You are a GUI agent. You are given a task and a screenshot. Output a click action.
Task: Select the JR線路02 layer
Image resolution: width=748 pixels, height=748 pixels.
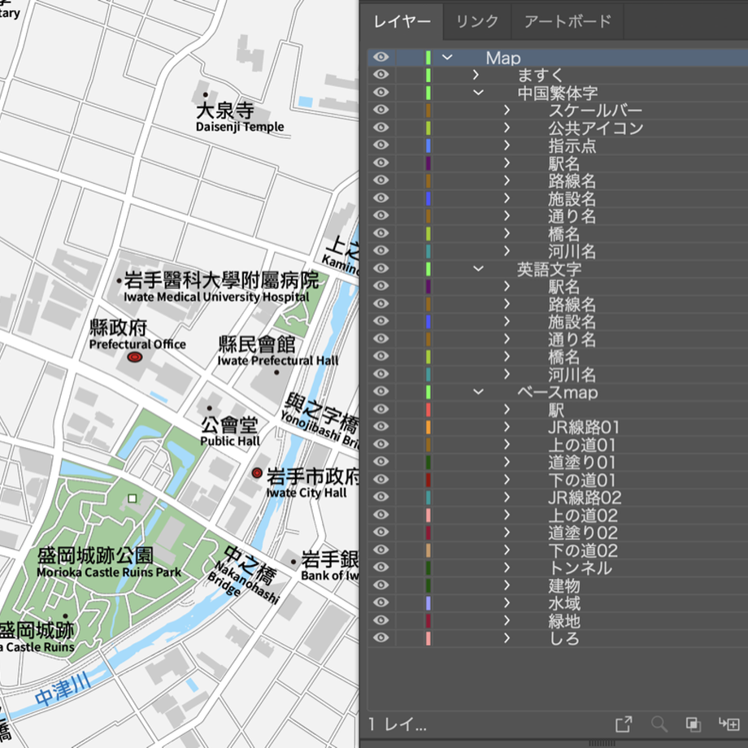click(x=585, y=498)
